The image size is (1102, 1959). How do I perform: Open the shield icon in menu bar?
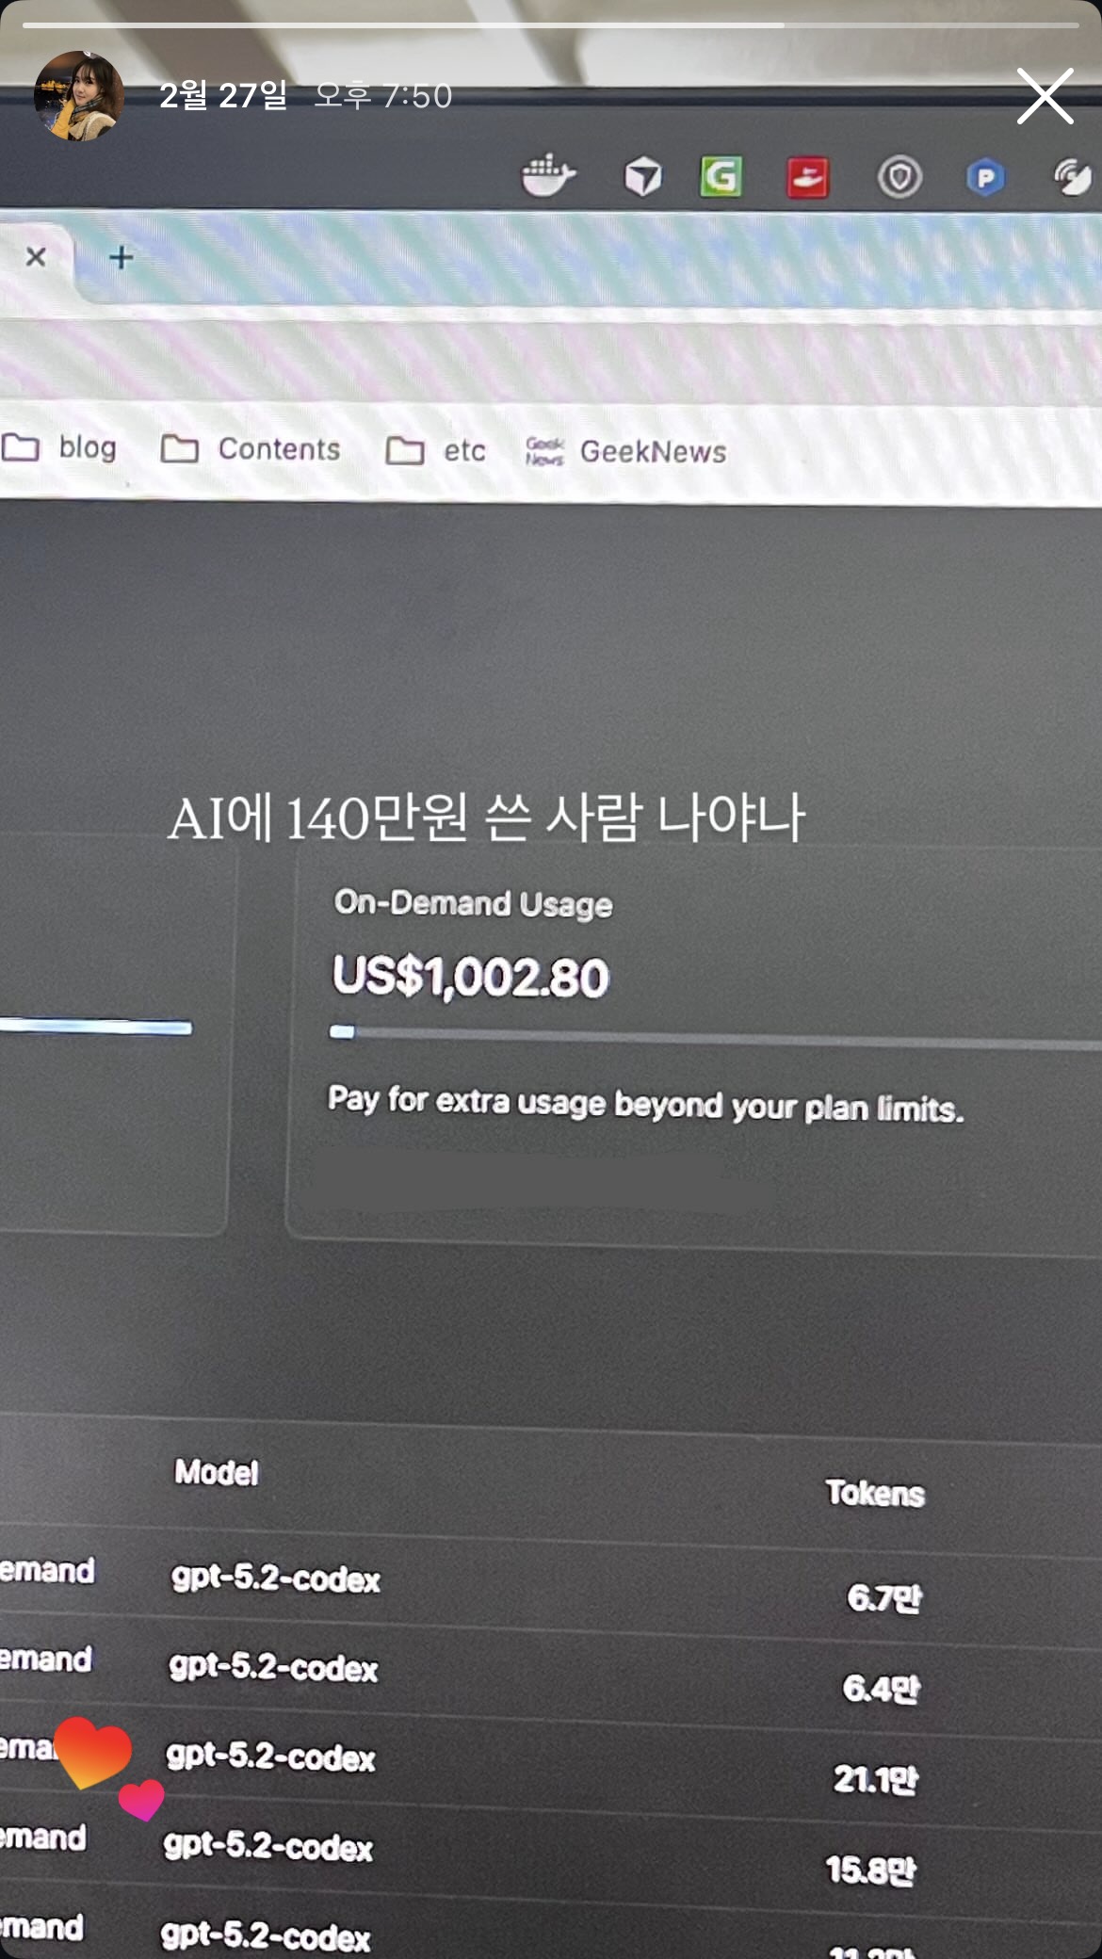pyautogui.click(x=899, y=177)
